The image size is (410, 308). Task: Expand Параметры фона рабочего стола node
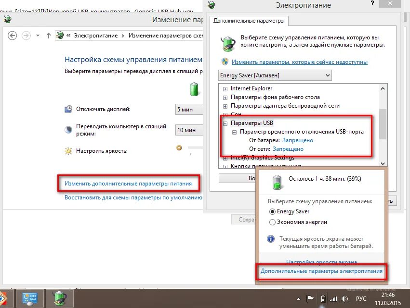click(x=225, y=98)
